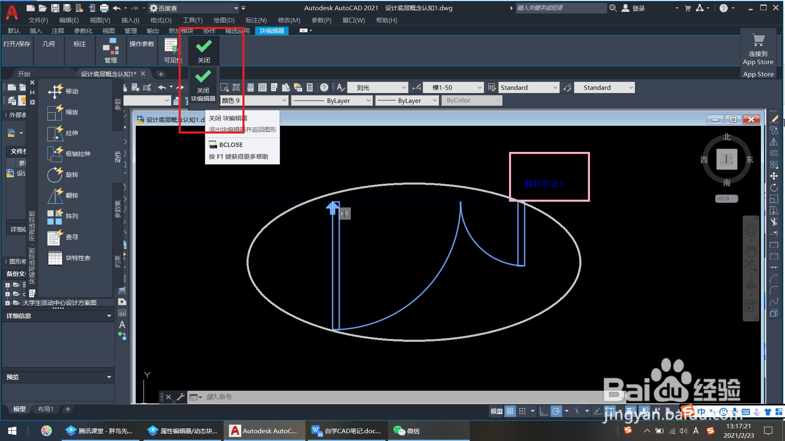785x441 pixels.
Task: Select the 块特性表 (Block Properties Table) tool
Action: pos(69,258)
